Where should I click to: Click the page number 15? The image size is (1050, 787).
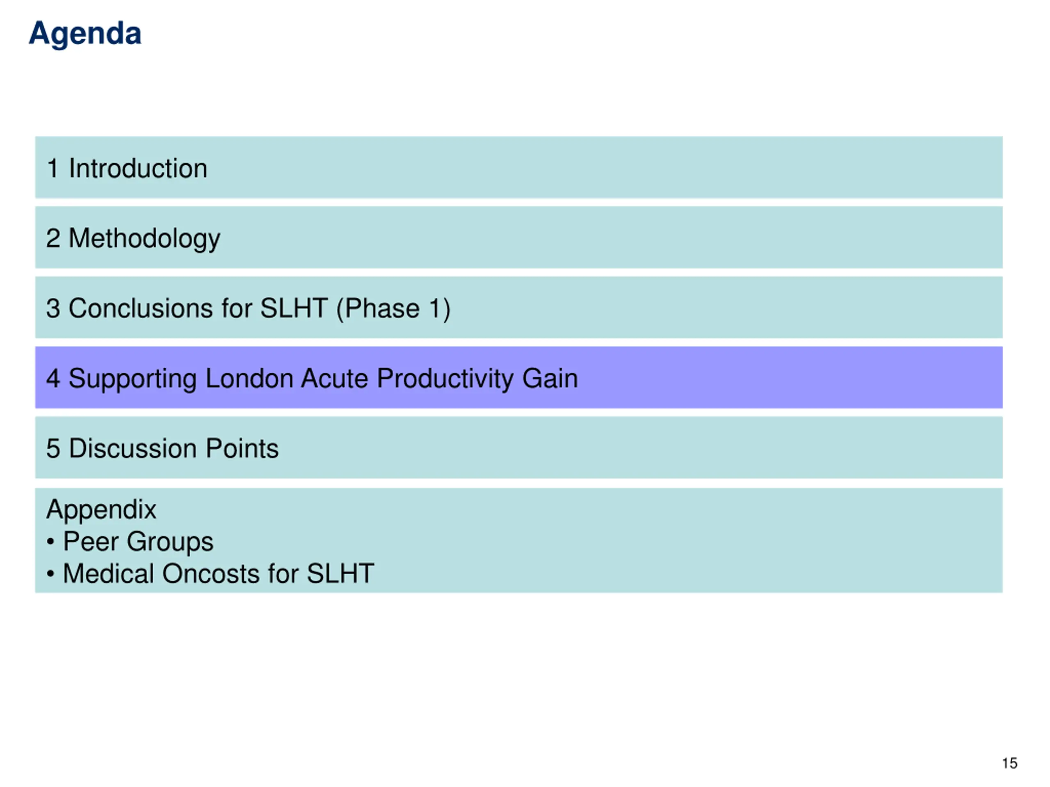tap(1010, 763)
